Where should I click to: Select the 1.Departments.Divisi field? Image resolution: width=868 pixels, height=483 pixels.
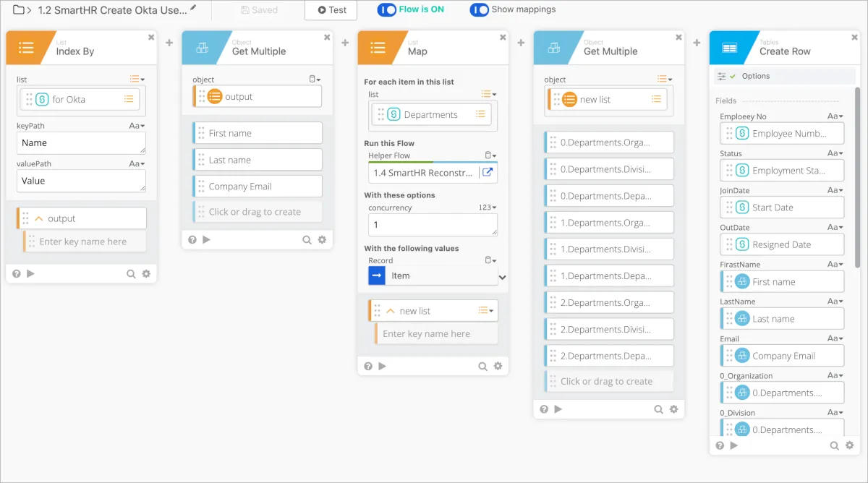(x=608, y=249)
